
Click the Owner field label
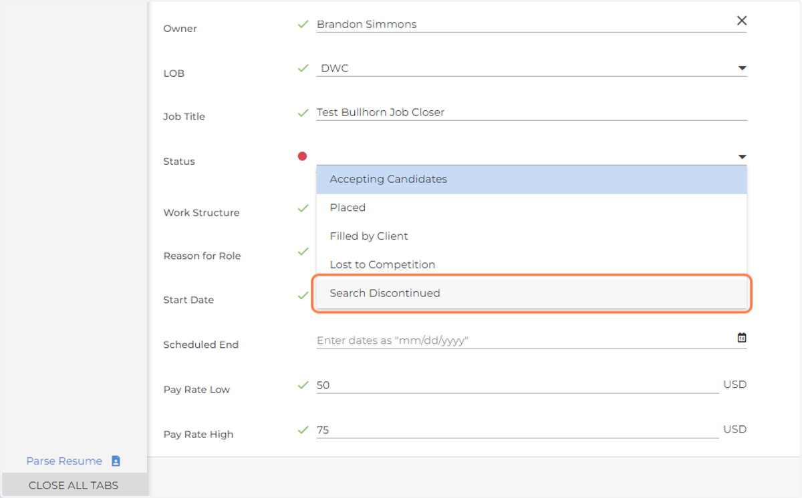point(180,29)
